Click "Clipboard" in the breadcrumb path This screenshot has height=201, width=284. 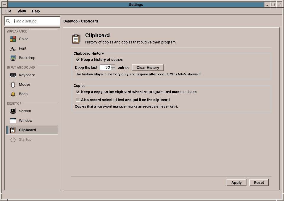point(89,21)
